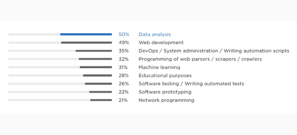297x135 pixels.
Task: Click the Machine learning bar
Action: [x=96, y=67]
